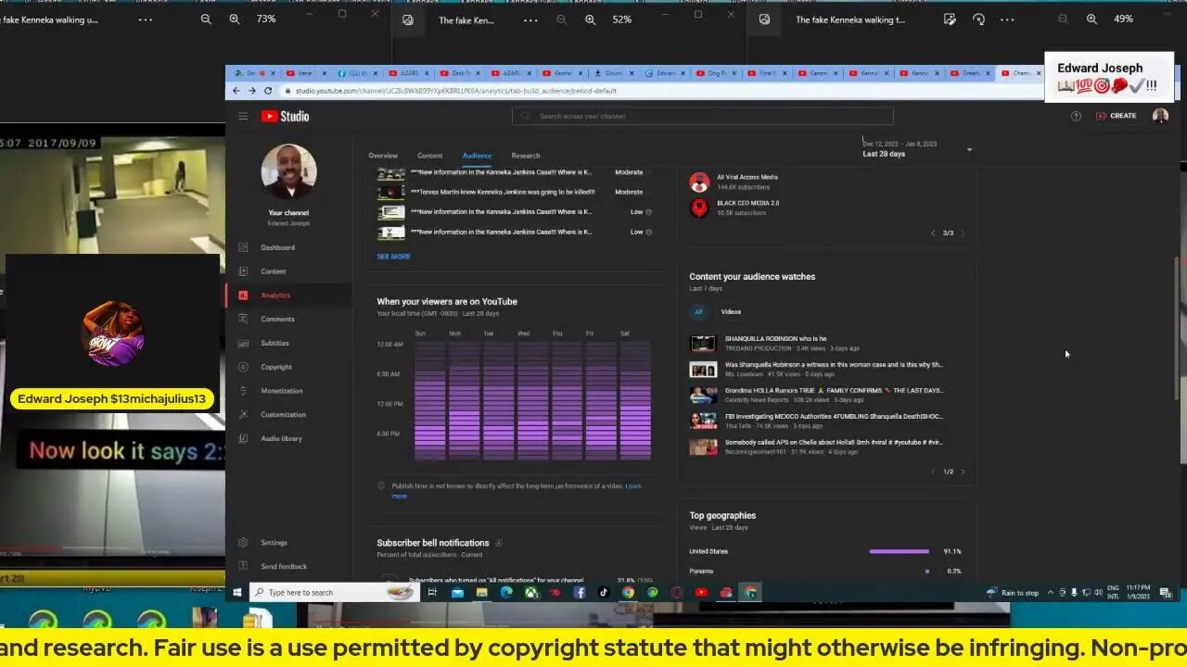Zoom in on the 52% photo viewer window
The width and height of the screenshot is (1187, 667).
pyautogui.click(x=590, y=19)
